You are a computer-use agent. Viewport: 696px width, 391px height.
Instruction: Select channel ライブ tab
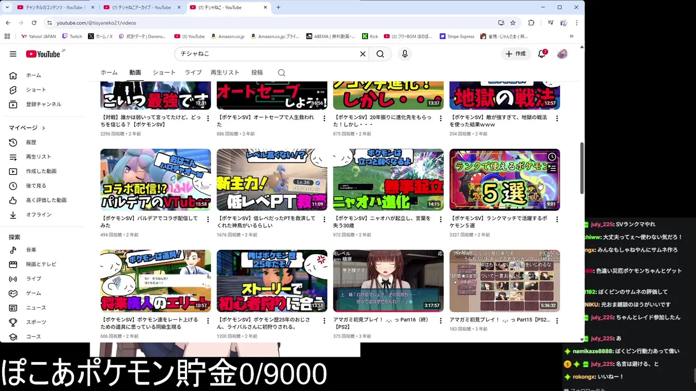(193, 73)
